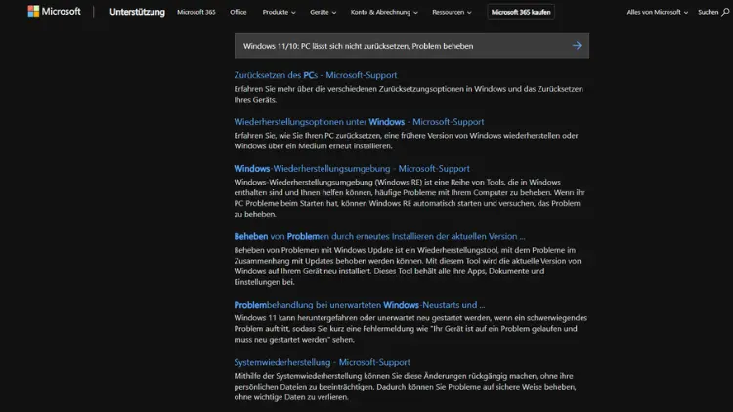Expand Alles von Microsoft menu
The height and width of the screenshot is (412, 733).
pyautogui.click(x=658, y=12)
